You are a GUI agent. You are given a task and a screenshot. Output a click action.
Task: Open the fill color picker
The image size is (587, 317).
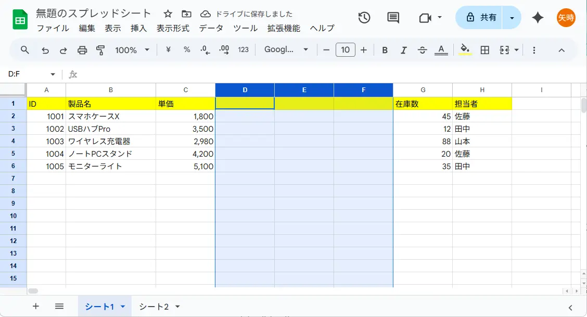point(465,50)
